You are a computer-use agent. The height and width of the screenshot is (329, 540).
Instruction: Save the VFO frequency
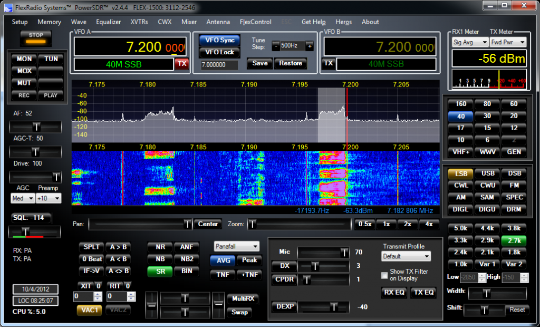coord(260,63)
